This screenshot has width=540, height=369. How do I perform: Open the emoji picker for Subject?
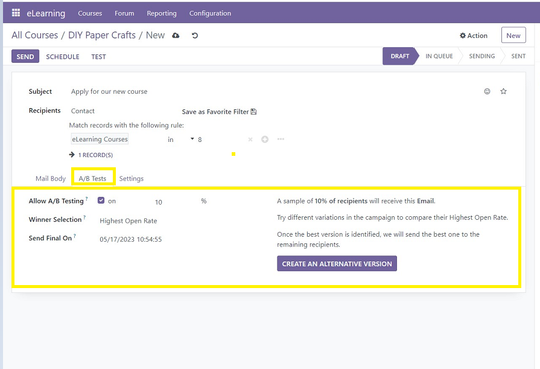click(487, 91)
